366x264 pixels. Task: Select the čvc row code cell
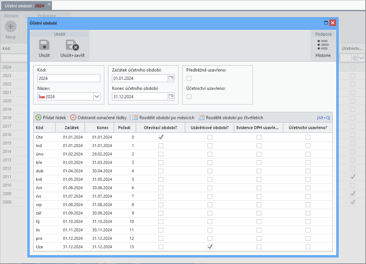pos(44,196)
